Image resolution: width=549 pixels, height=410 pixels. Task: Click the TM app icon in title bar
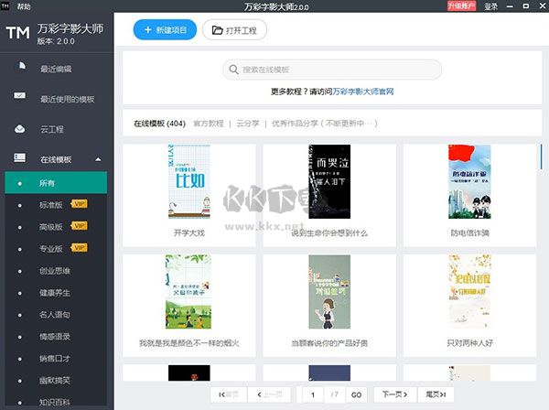point(5,5)
